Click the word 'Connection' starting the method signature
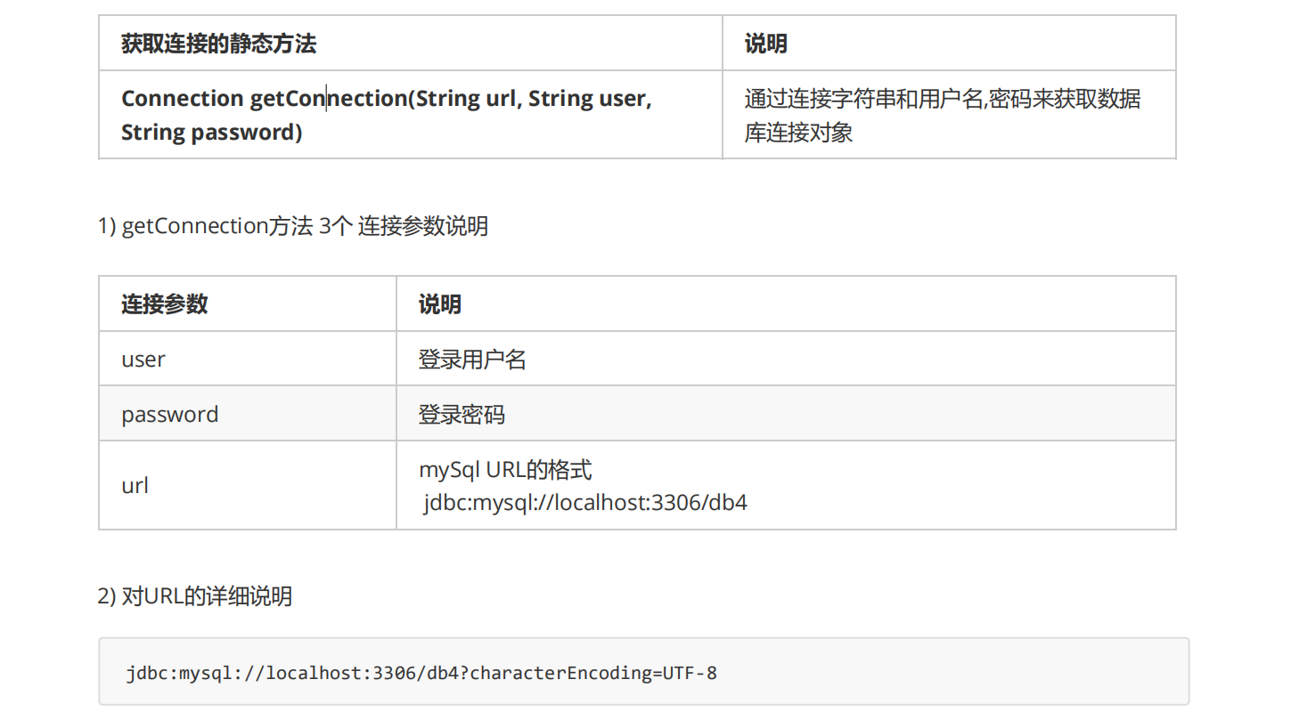1299x728 pixels. click(182, 98)
